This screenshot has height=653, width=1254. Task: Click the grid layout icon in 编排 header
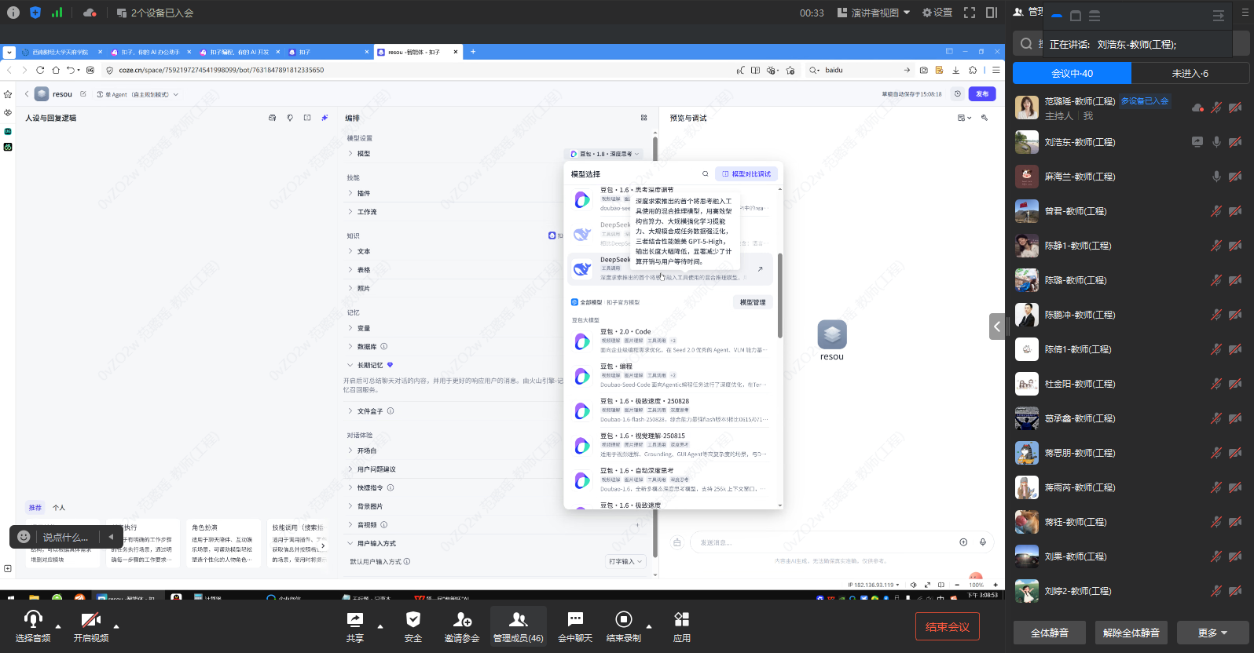point(644,118)
